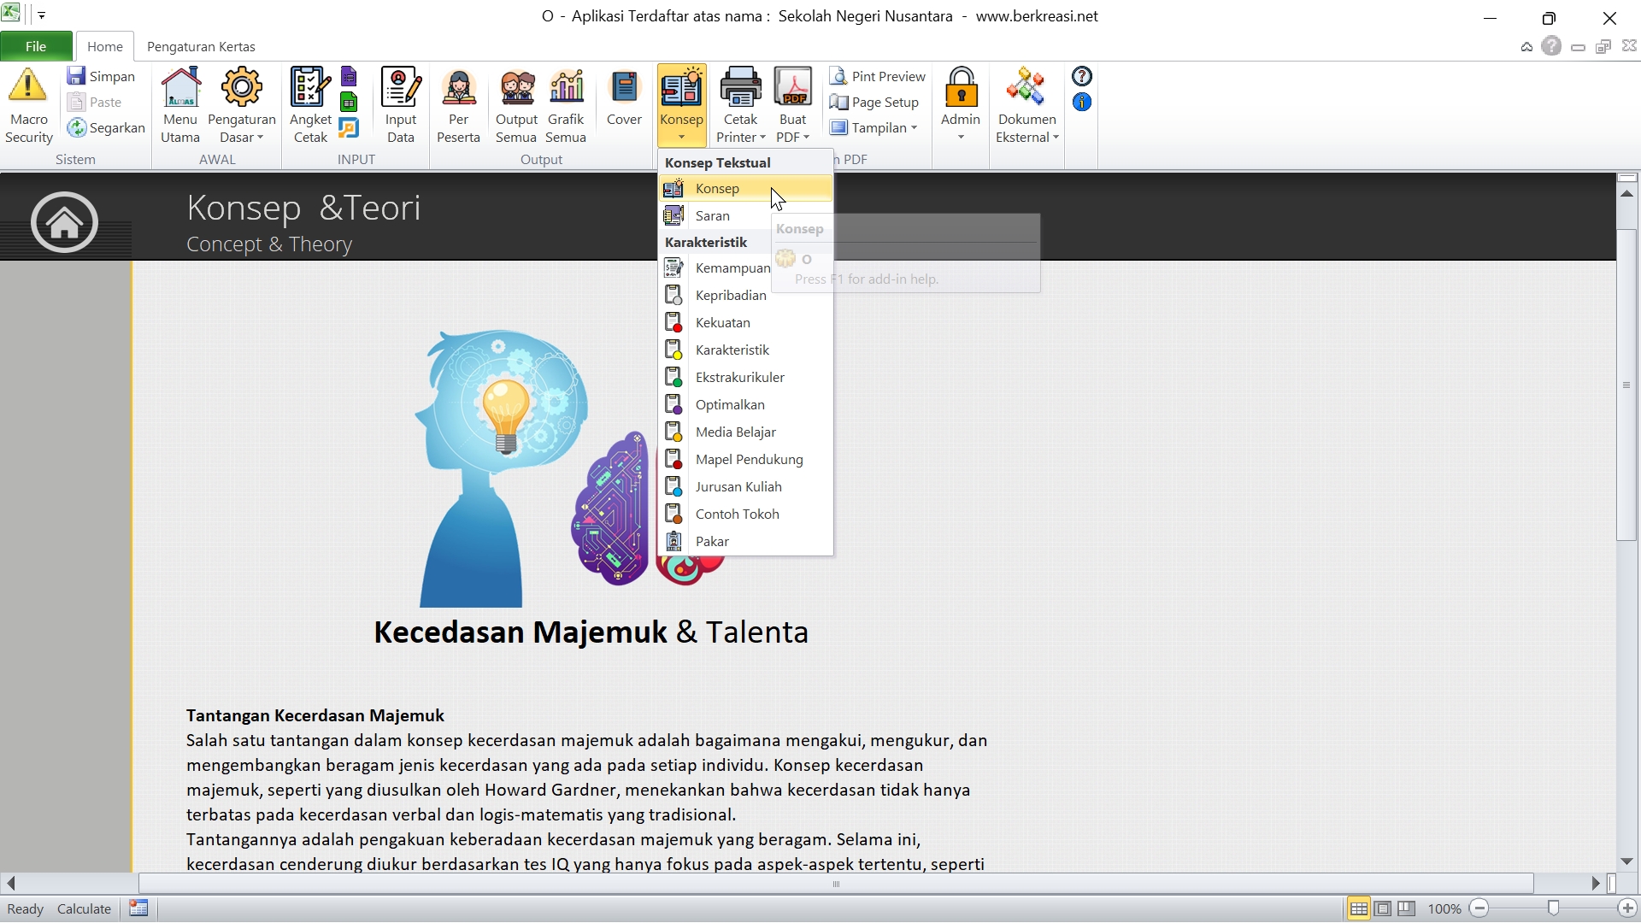Click the Menu Utama house icon
This screenshot has width=1641, height=923.
180,86
